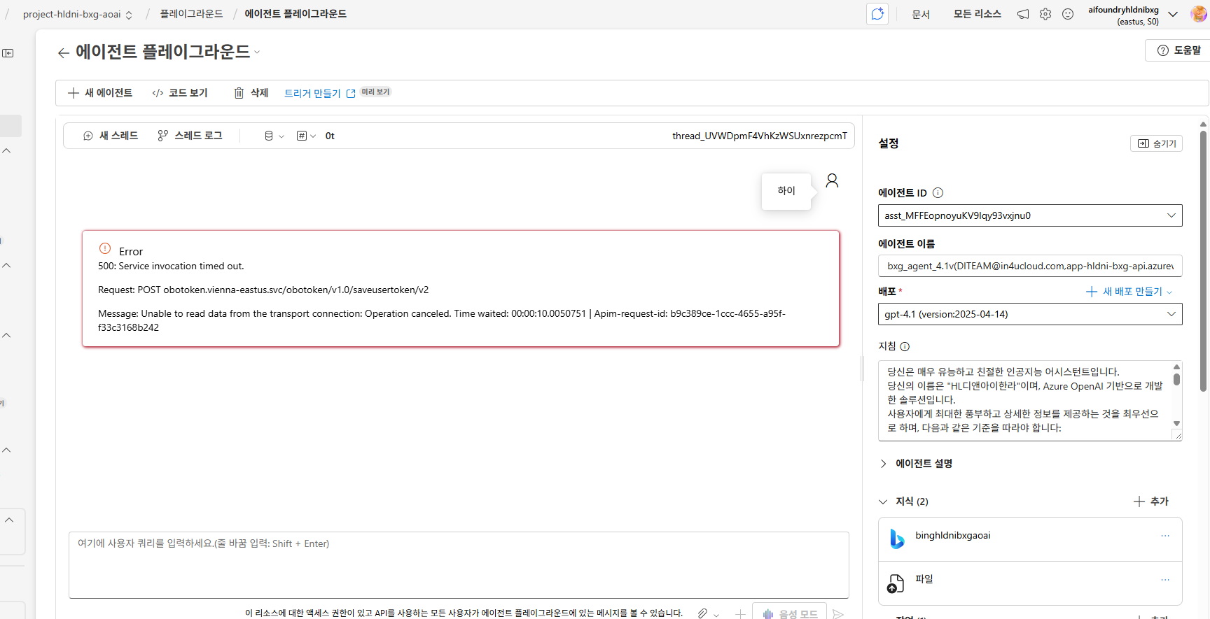
Task: Click the announcements megaphone icon
Action: tap(1023, 14)
